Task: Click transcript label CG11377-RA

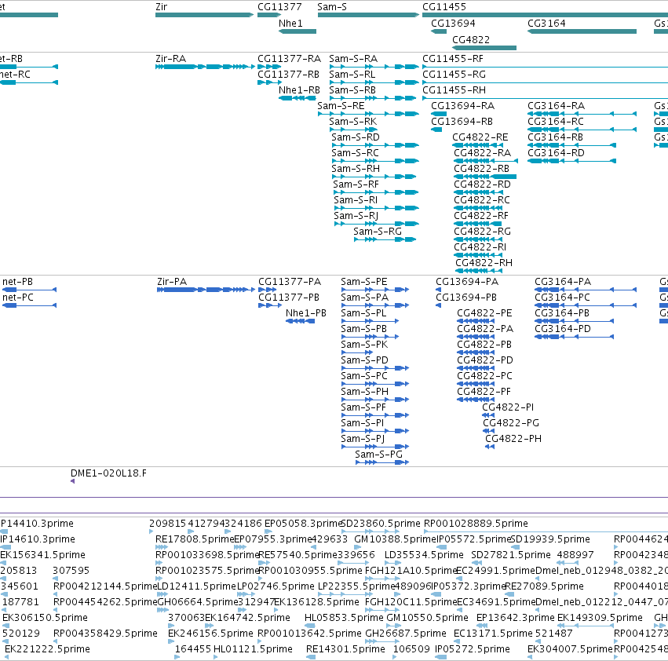Action: [290, 59]
